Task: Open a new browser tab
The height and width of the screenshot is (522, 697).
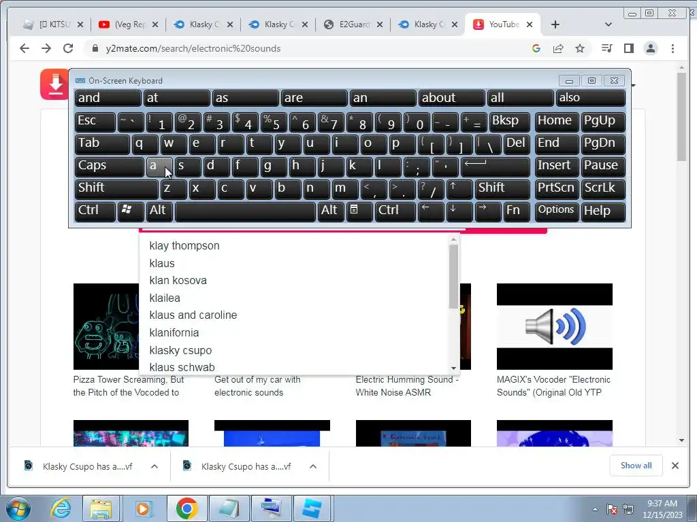Action: click(x=555, y=24)
